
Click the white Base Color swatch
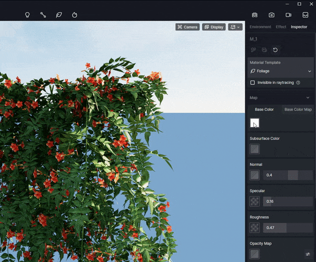[254, 123]
